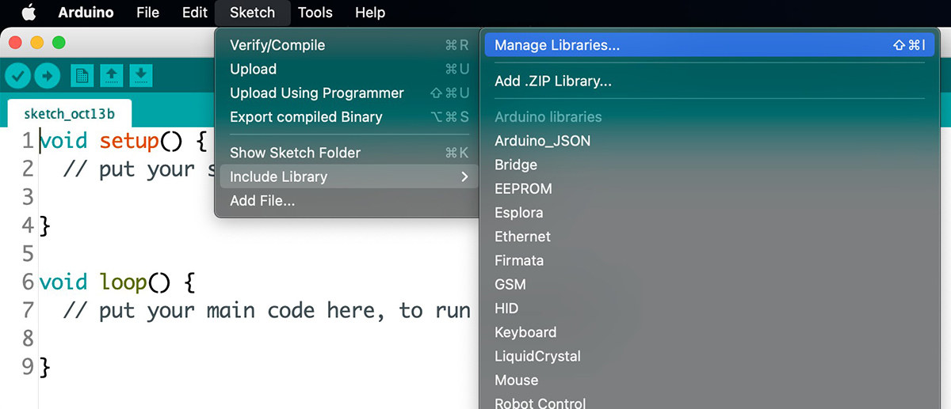Image resolution: width=951 pixels, height=409 pixels.
Task: Click the Upload arrow toolbar icon
Action: pos(48,76)
